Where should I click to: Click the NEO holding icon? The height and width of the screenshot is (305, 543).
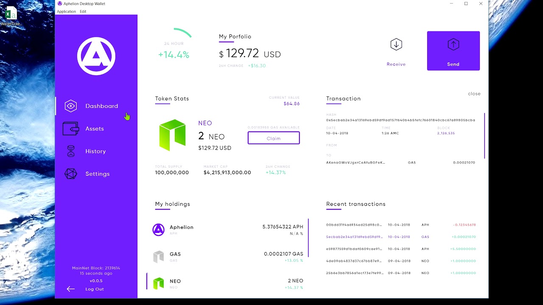(158, 283)
